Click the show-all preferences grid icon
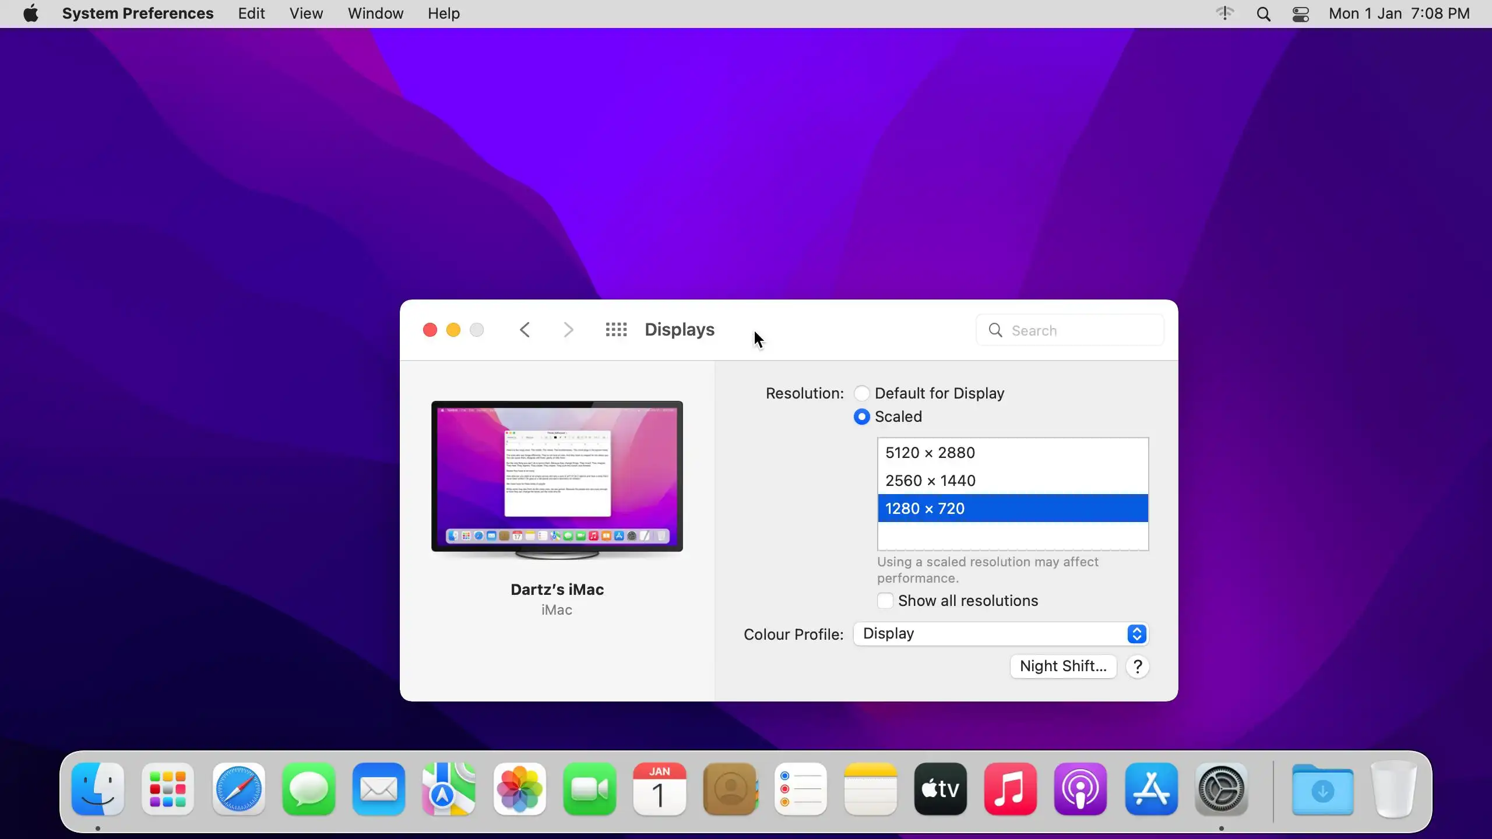The height and width of the screenshot is (839, 1492). point(616,330)
